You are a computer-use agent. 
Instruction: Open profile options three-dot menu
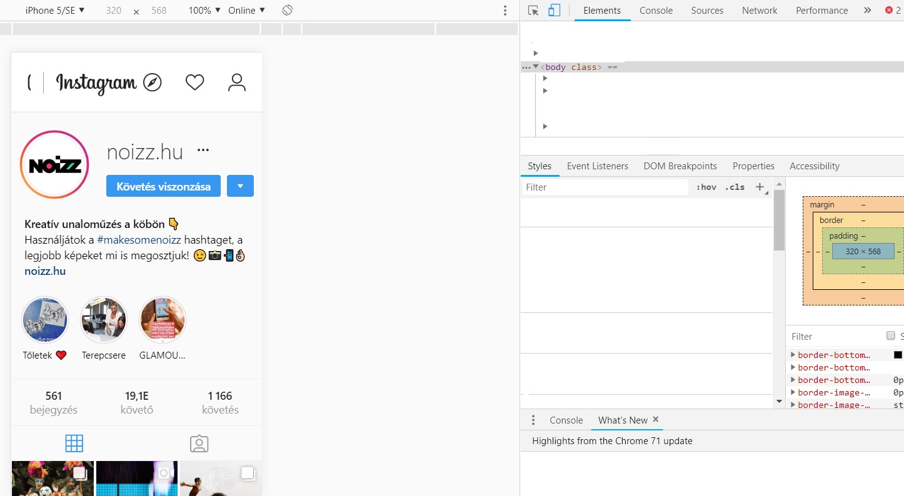pos(203,150)
